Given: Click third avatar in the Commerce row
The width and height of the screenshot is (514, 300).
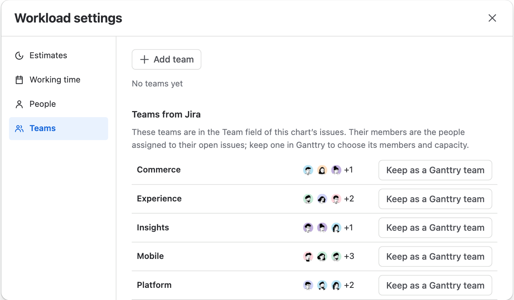Looking at the screenshot, I should 336,170.
